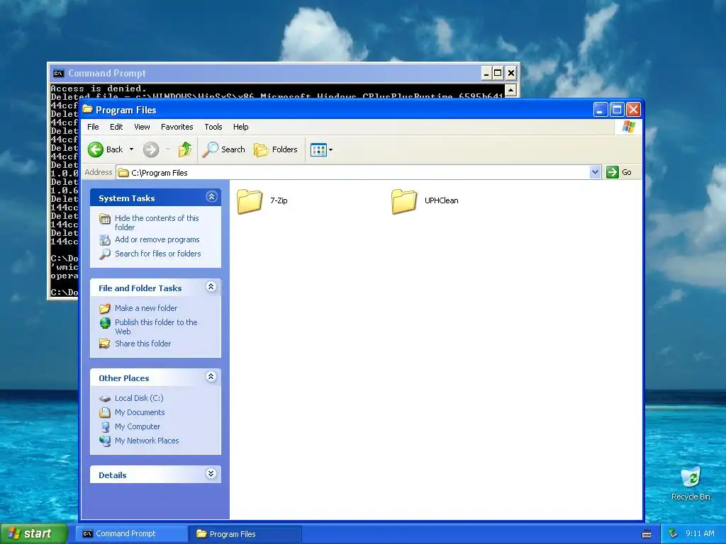
Task: Click the My Documents folder icon
Action: tap(105, 412)
